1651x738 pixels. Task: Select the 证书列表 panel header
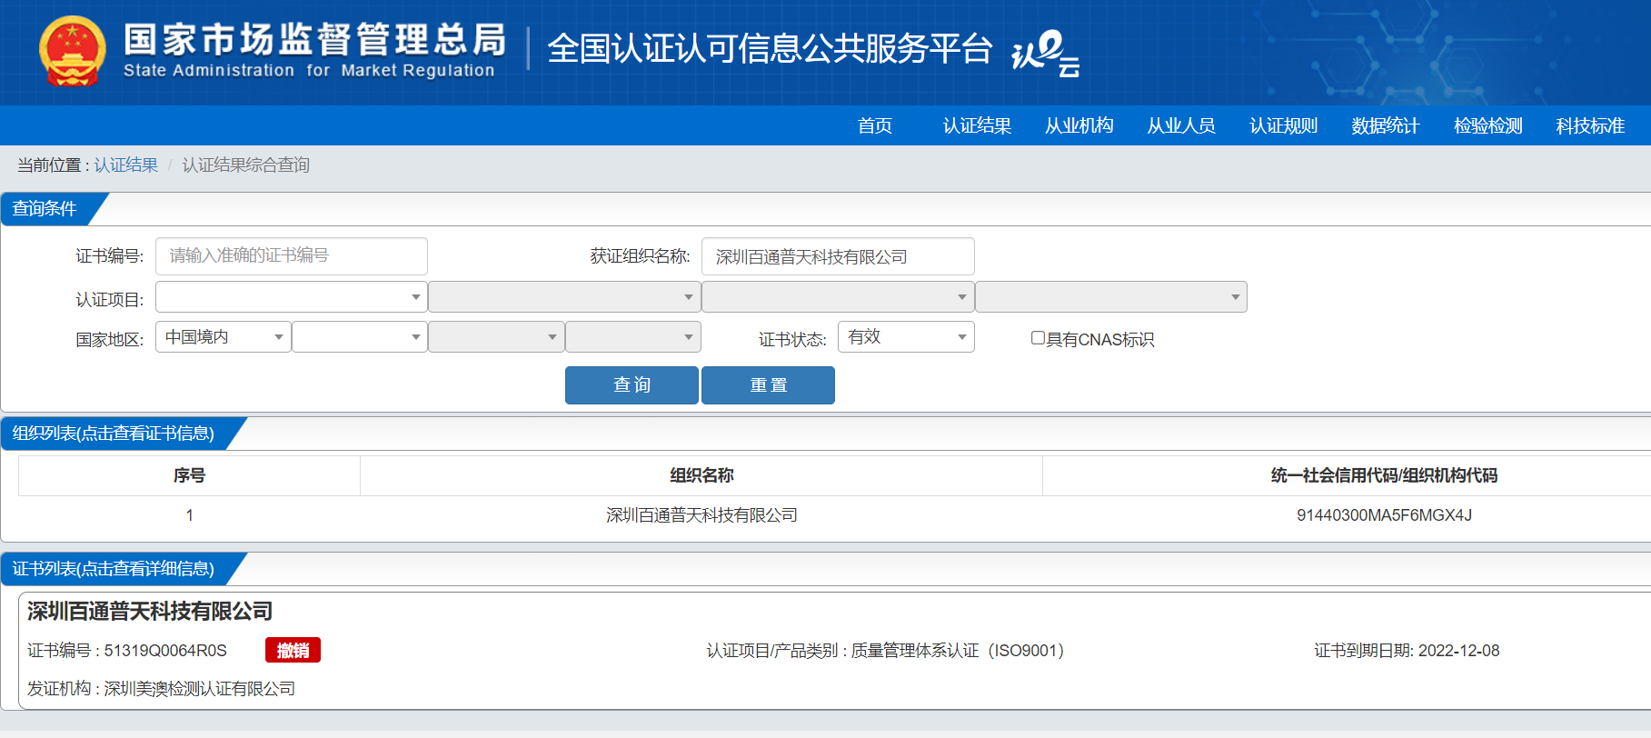point(114,569)
